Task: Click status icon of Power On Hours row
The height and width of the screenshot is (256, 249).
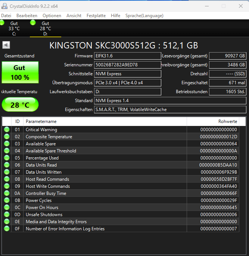Action: tap(7, 207)
